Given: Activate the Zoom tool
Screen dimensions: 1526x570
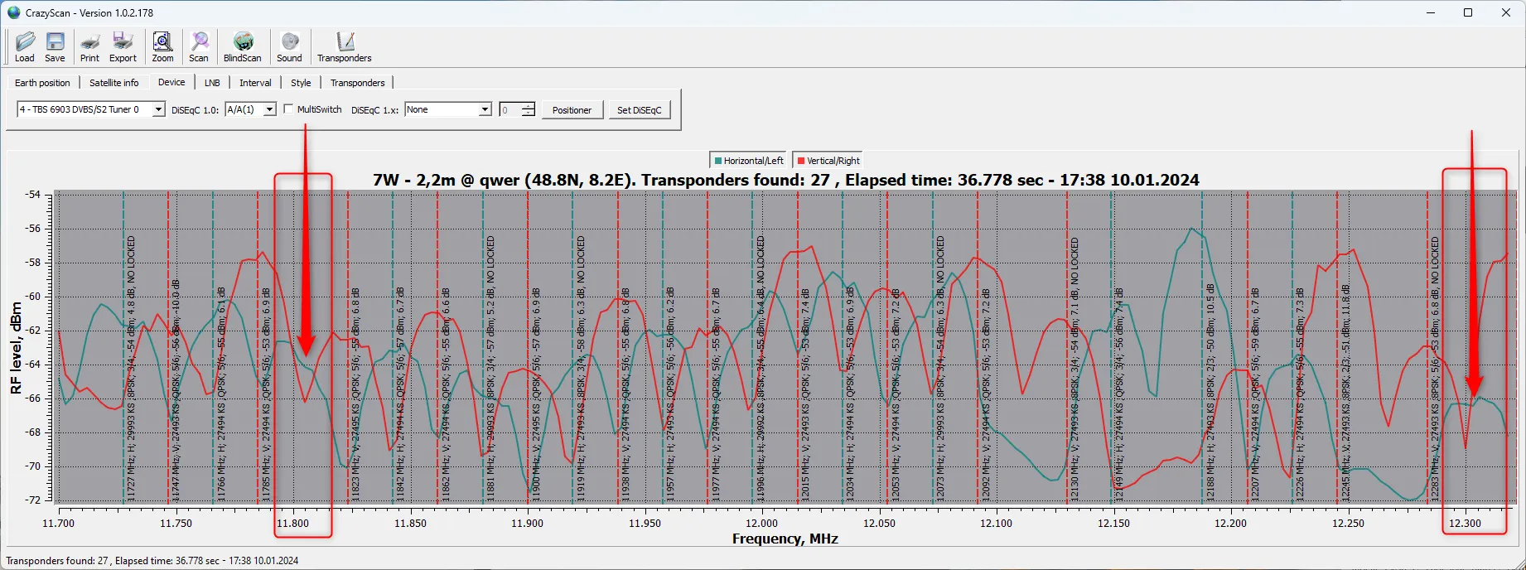Looking at the screenshot, I should (x=162, y=46).
